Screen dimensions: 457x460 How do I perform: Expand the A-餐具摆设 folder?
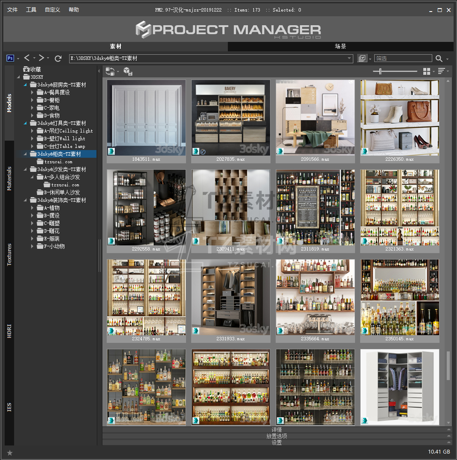tap(32, 92)
